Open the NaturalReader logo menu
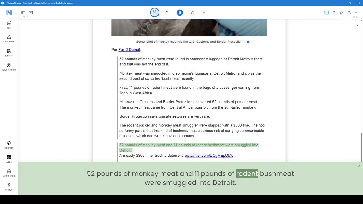This screenshot has height=204, width=363. [x=10, y=12]
